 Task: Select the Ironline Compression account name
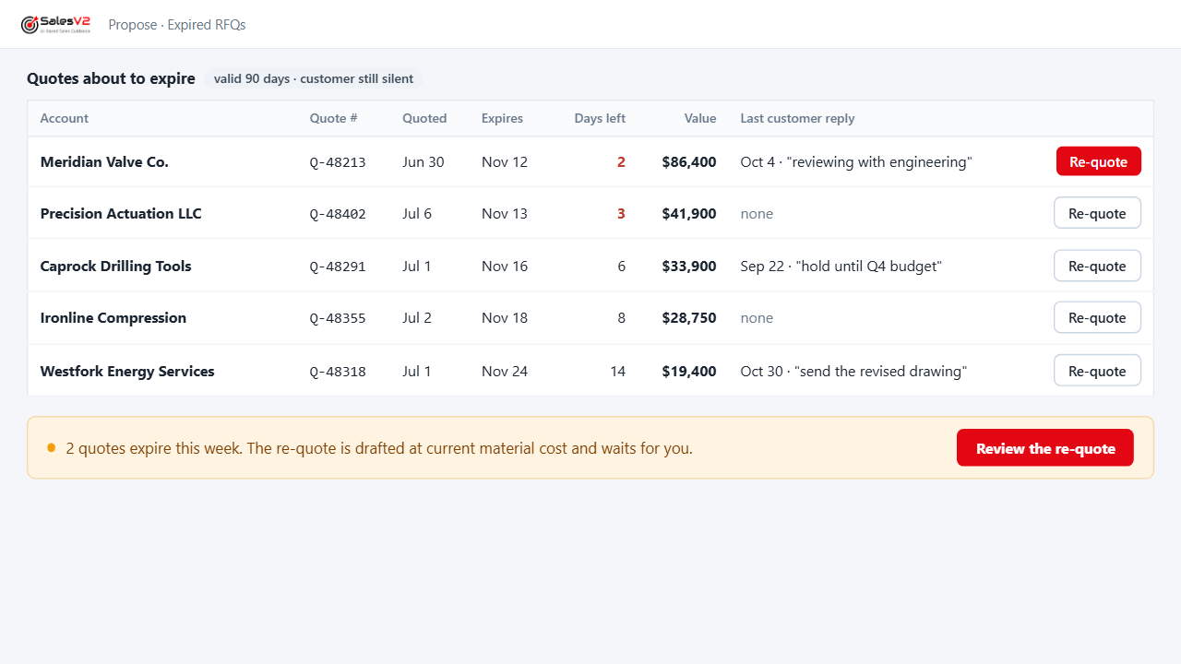[x=113, y=317]
